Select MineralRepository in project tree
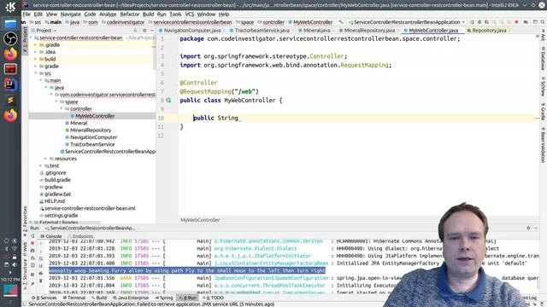The width and height of the screenshot is (547, 307). 91,130
